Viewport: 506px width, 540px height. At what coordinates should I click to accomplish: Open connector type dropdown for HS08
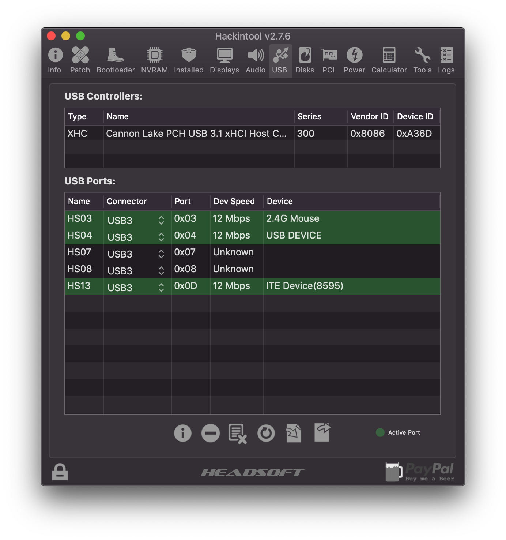tap(137, 271)
